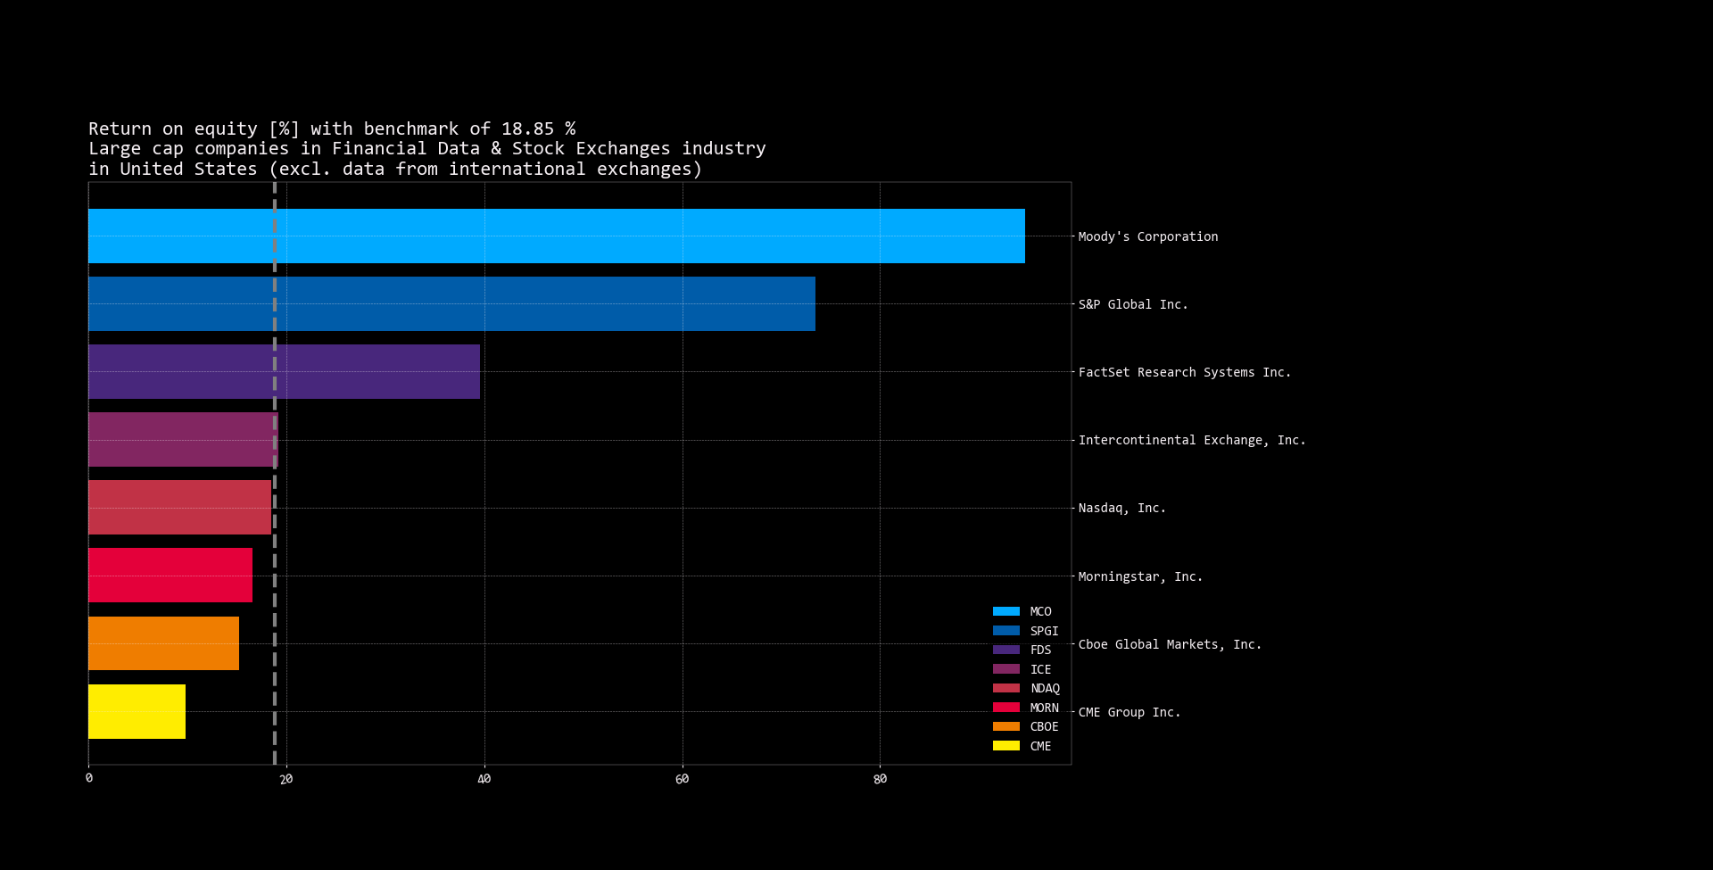The image size is (1713, 870).
Task: Click the S&P Global Inc. dark blue bar
Action: tap(451, 304)
